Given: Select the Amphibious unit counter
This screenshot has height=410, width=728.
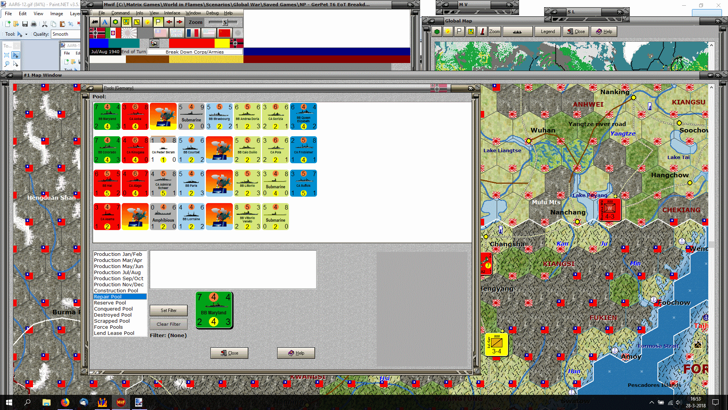Looking at the screenshot, I should tap(163, 216).
